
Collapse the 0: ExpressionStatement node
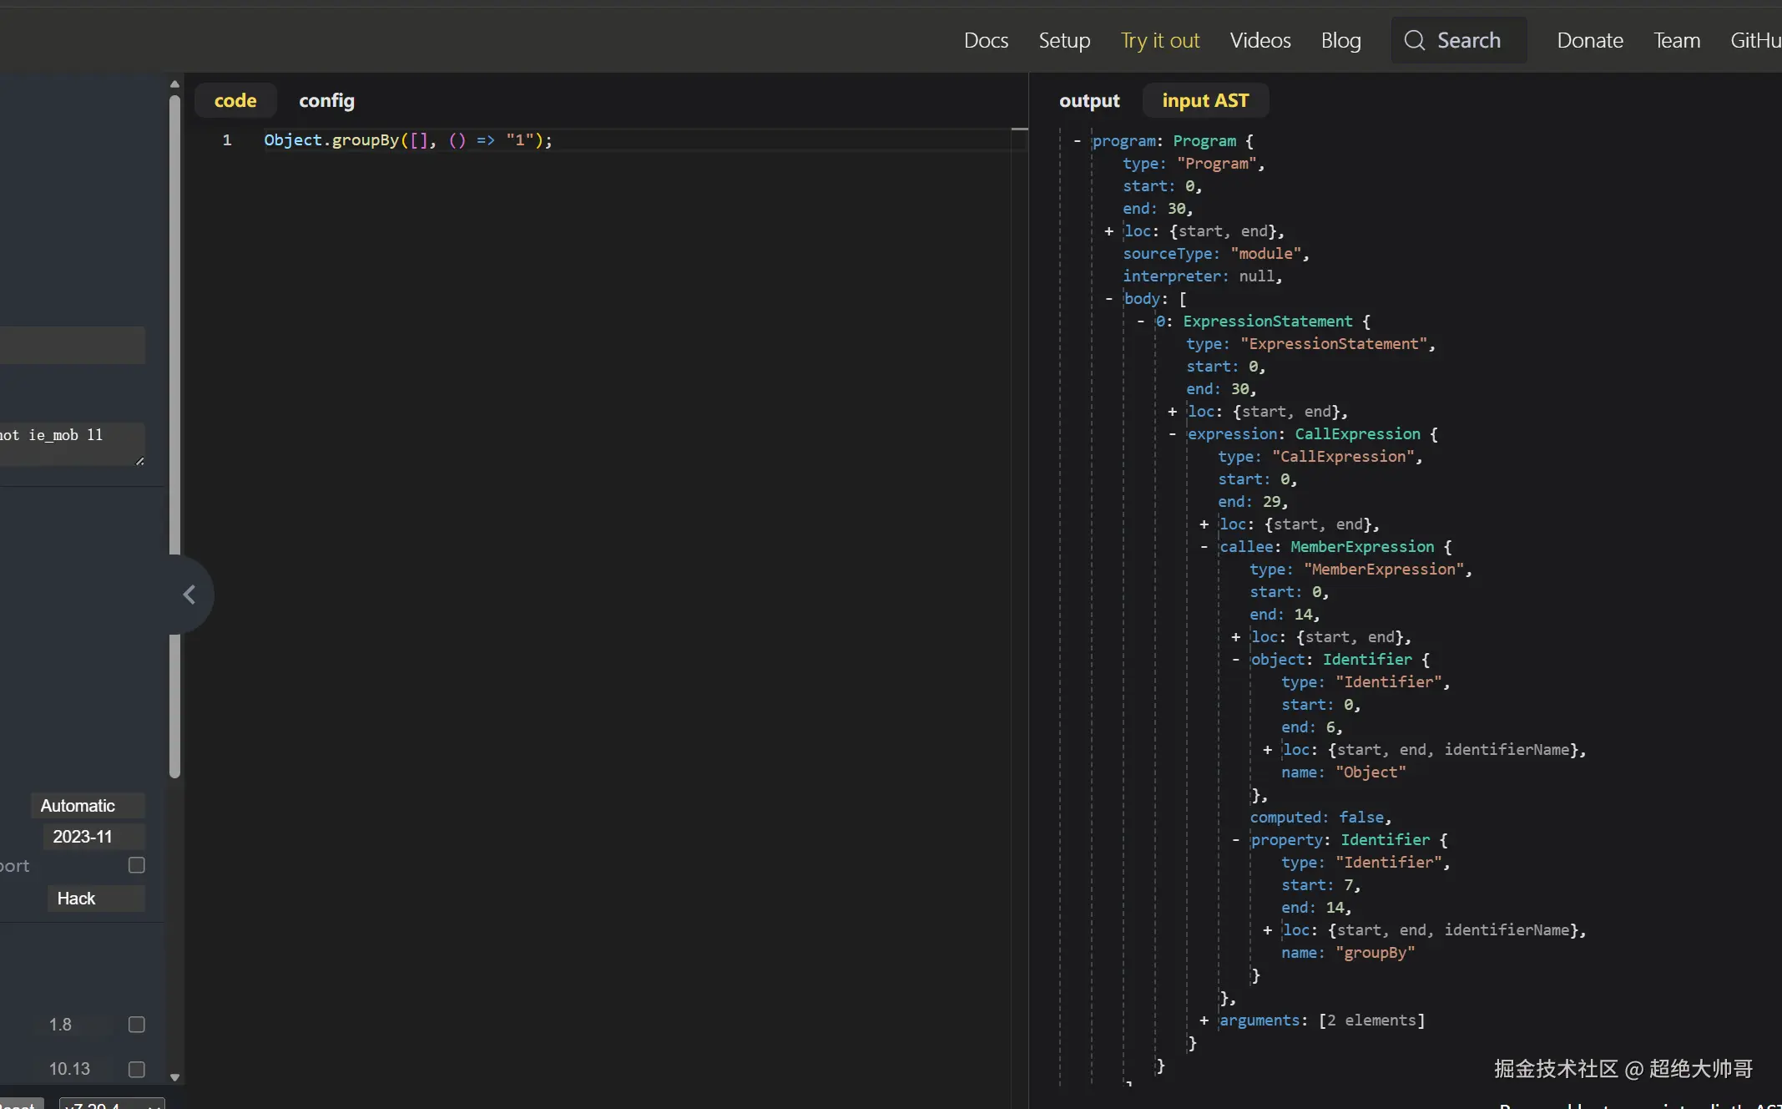(1140, 322)
